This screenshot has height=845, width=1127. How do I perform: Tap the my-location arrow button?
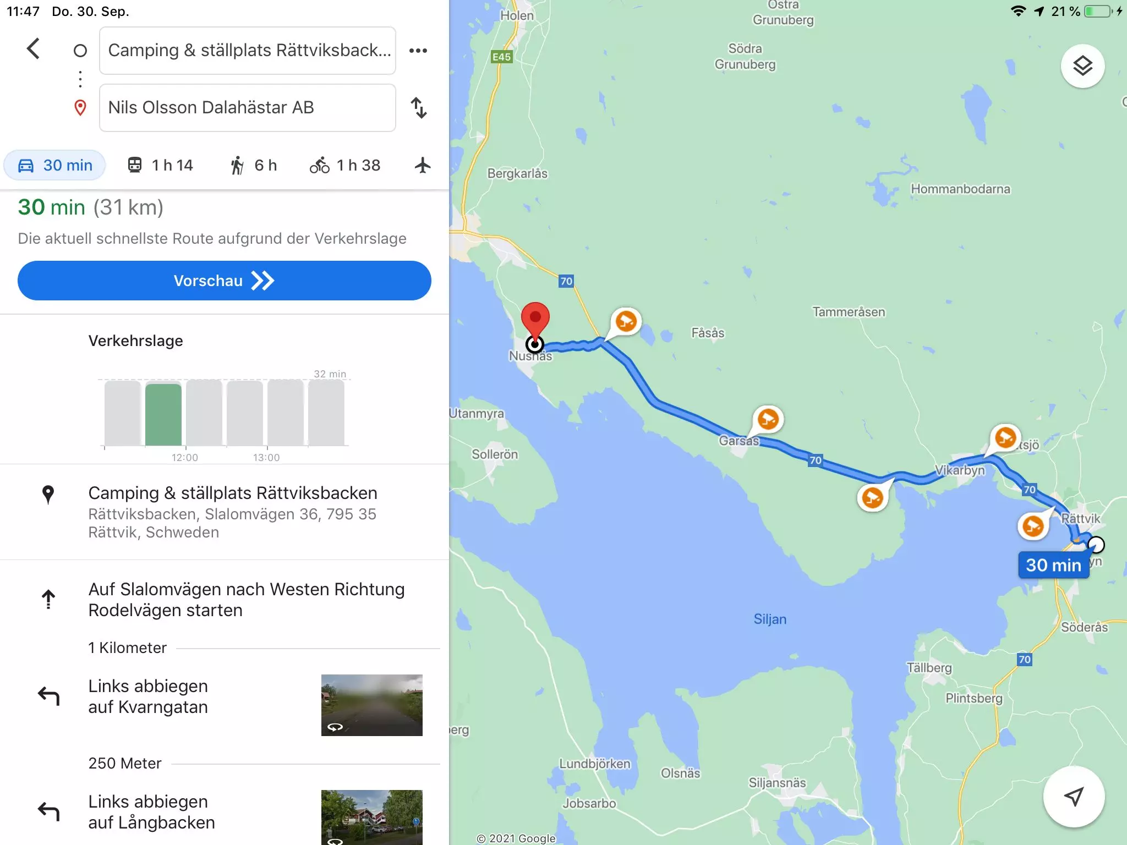click(1074, 796)
